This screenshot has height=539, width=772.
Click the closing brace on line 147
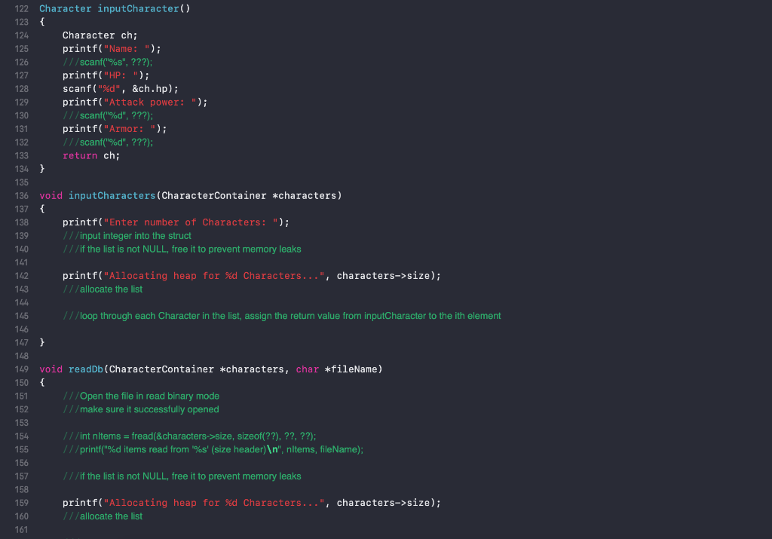click(x=42, y=341)
